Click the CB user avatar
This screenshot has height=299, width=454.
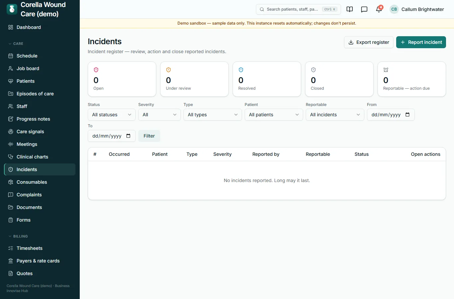tap(394, 9)
